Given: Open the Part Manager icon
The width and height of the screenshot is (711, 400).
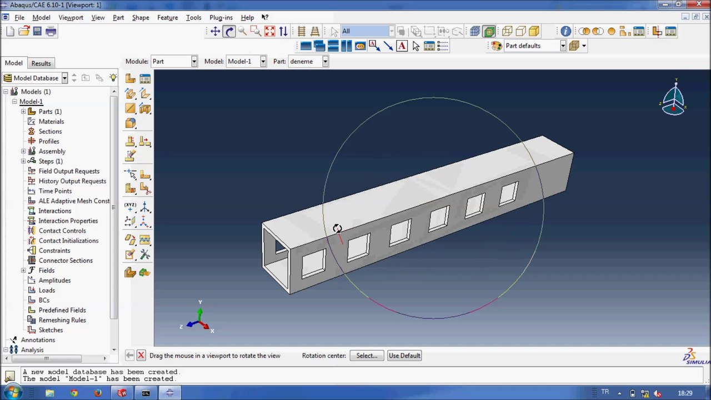Looking at the screenshot, I should (x=145, y=79).
